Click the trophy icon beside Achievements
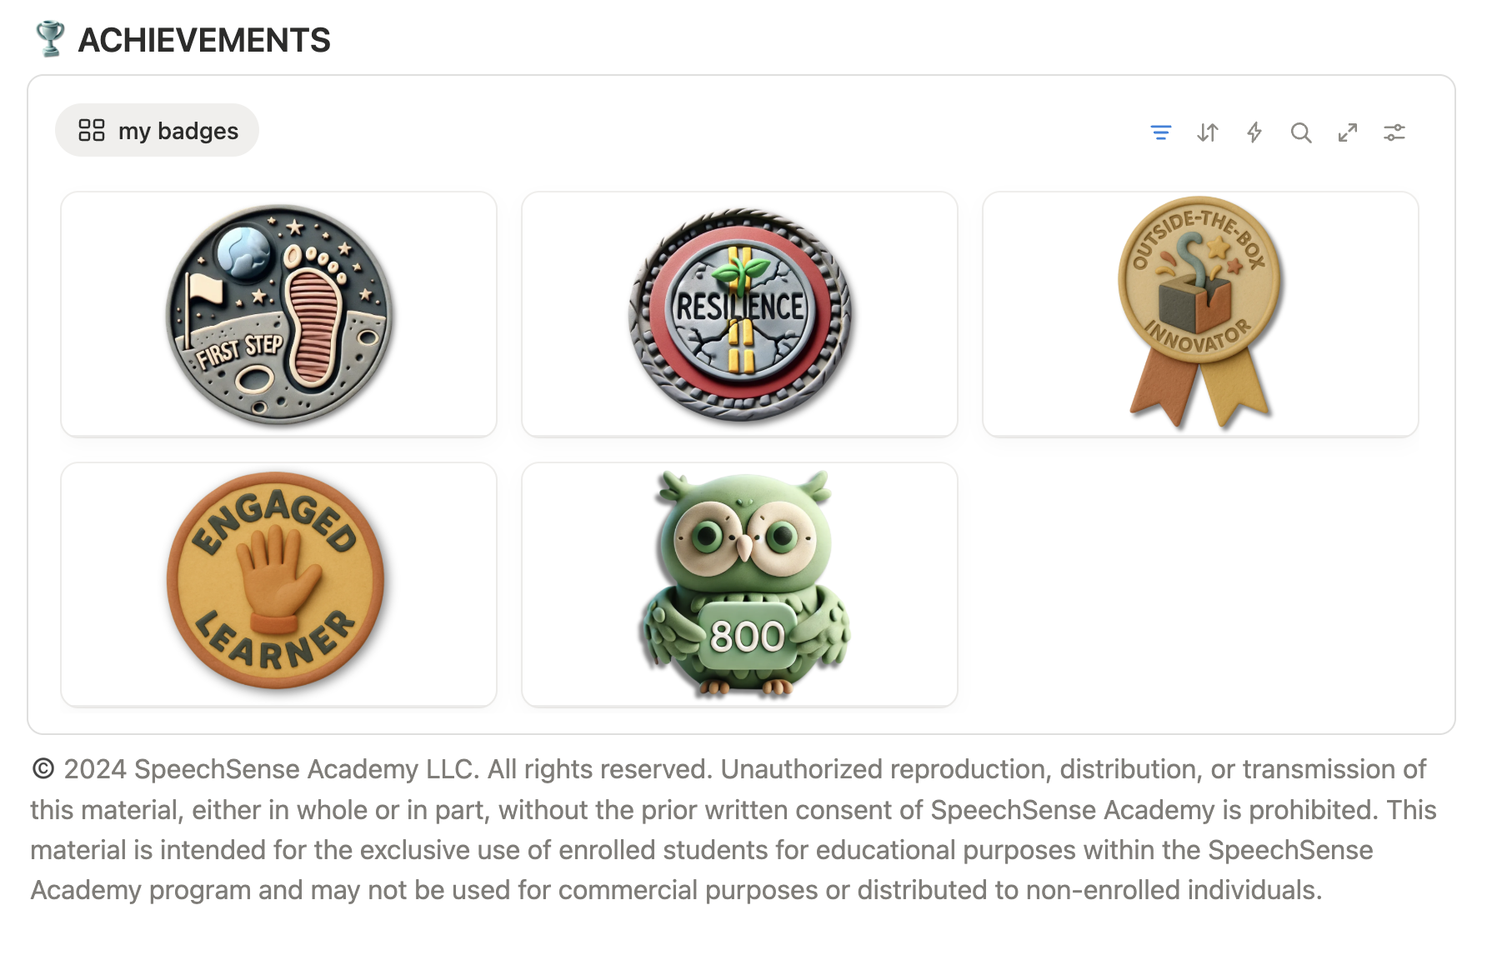This screenshot has height=955, width=1497. [50, 39]
